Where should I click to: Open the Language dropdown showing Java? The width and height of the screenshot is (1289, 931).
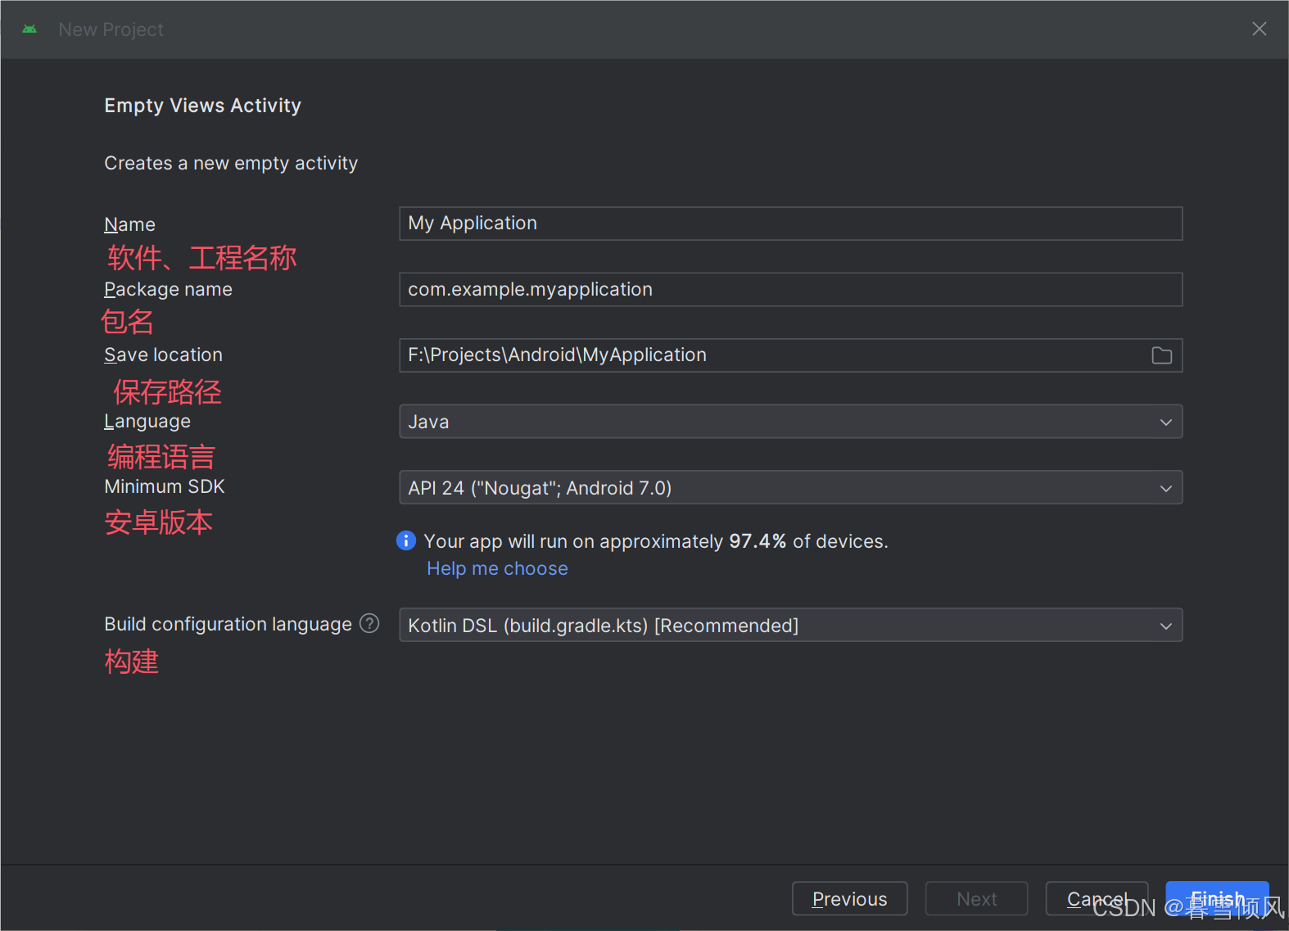click(790, 422)
